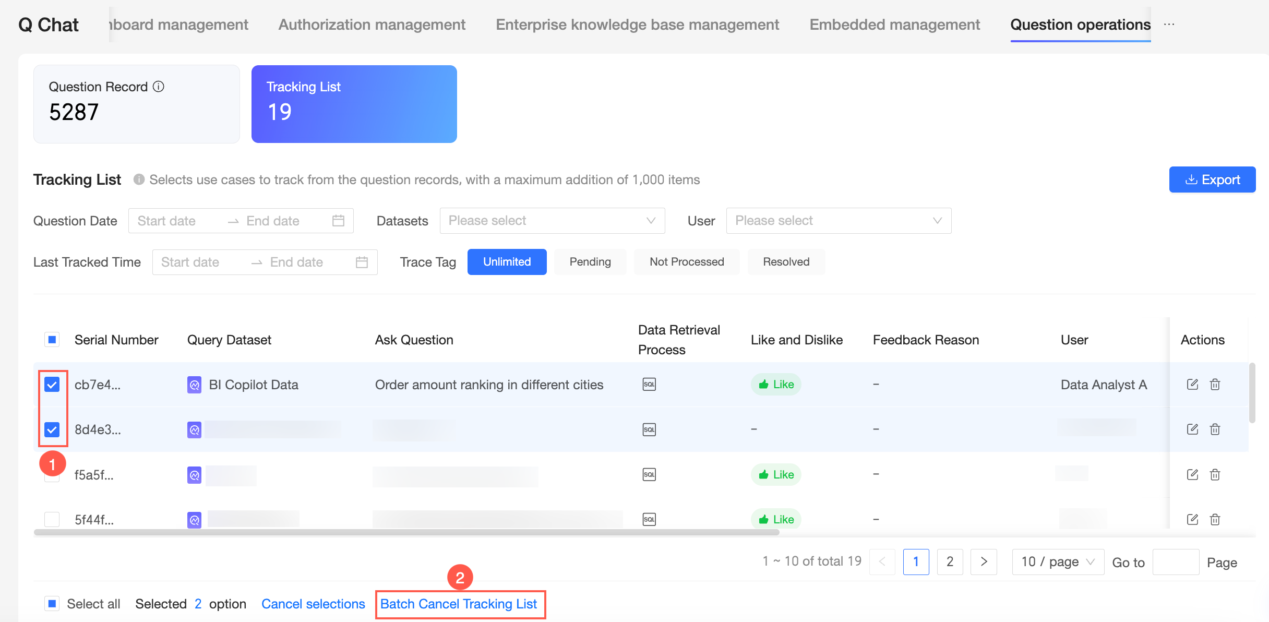Switch to Authorization management tab
This screenshot has height=622, width=1269.
coord(372,25)
